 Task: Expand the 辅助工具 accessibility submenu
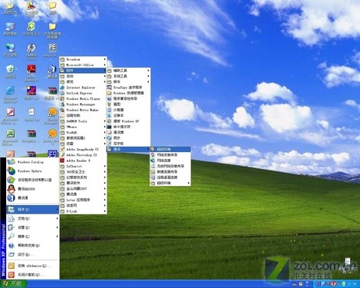(x=128, y=71)
